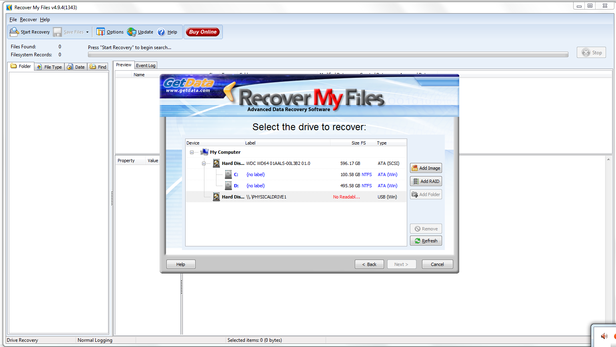Click the Remove button
616x347 pixels.
coord(426,229)
